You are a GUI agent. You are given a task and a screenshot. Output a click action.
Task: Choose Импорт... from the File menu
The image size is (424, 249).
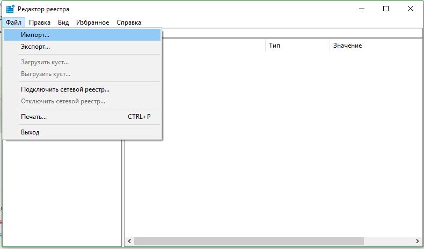82,35
